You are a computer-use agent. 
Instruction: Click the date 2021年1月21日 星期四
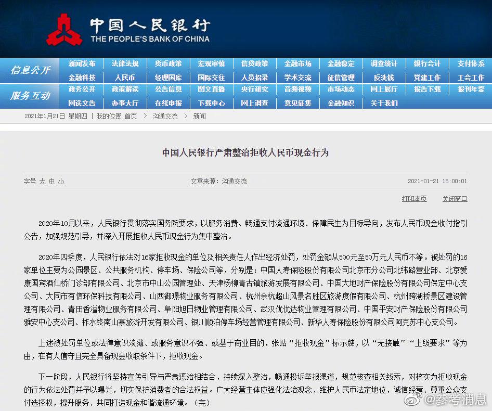(x=56, y=116)
